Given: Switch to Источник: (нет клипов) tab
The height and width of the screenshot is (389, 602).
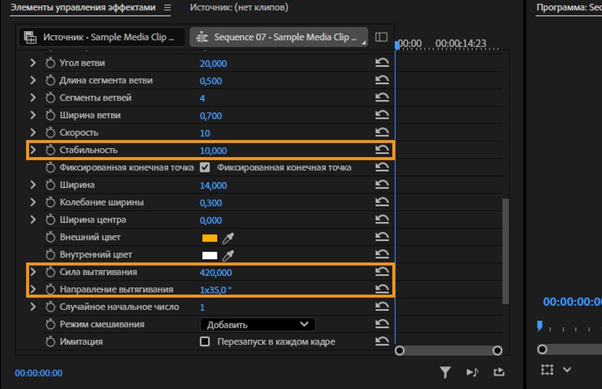Looking at the screenshot, I should pyautogui.click(x=239, y=8).
